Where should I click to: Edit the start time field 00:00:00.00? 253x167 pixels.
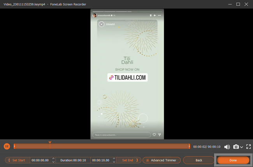tap(40, 160)
